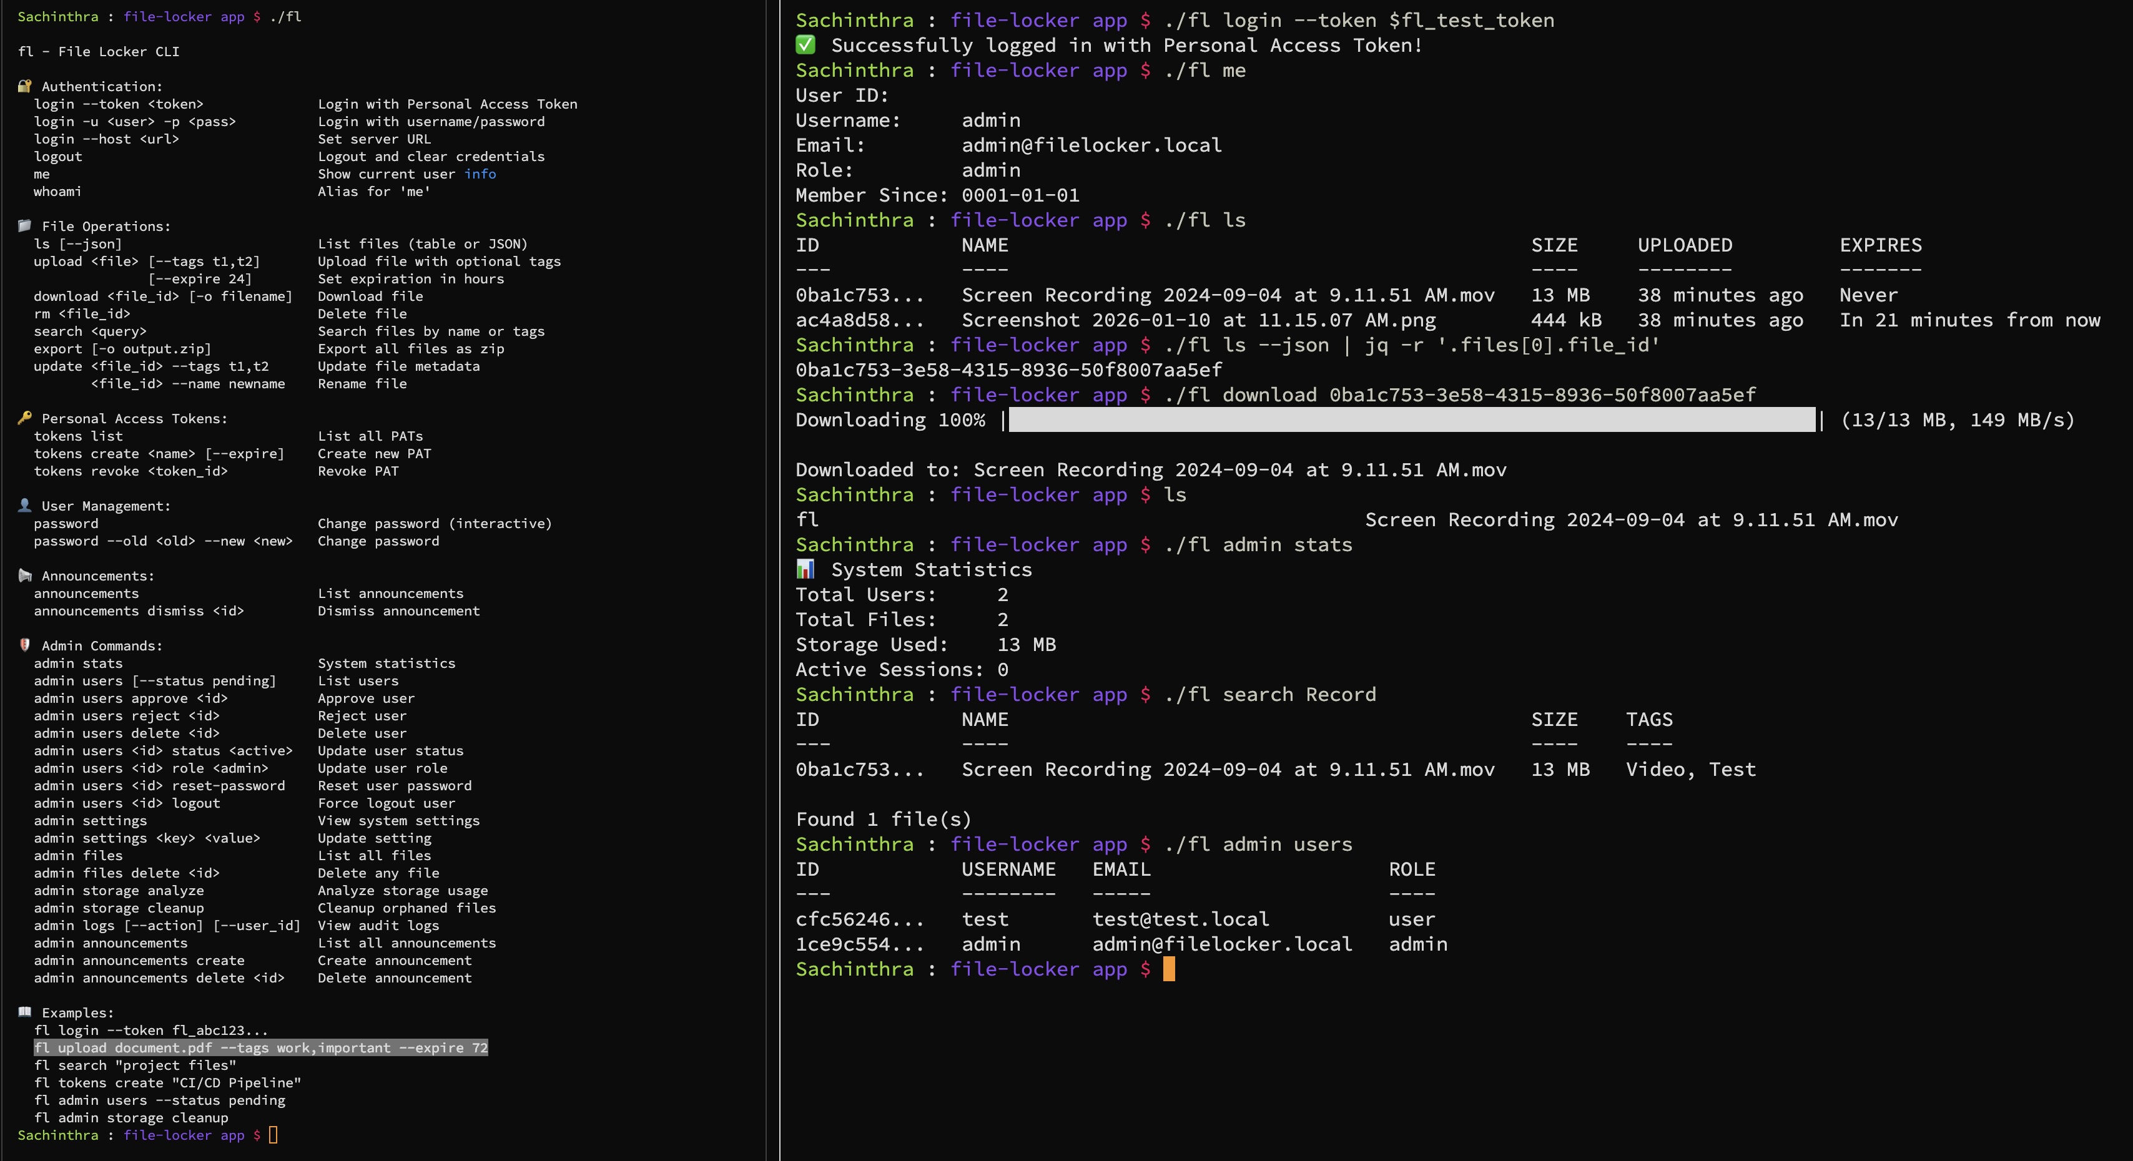Click 'whoami' command in help list
This screenshot has width=2133, height=1161.
[57, 191]
